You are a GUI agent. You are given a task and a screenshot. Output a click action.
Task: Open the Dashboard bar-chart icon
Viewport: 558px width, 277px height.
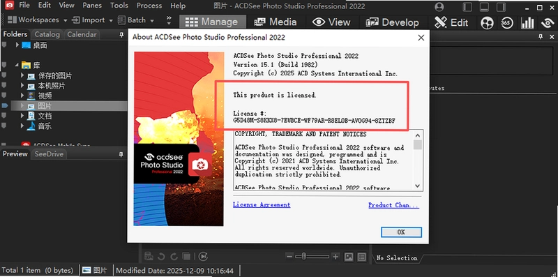point(527,23)
